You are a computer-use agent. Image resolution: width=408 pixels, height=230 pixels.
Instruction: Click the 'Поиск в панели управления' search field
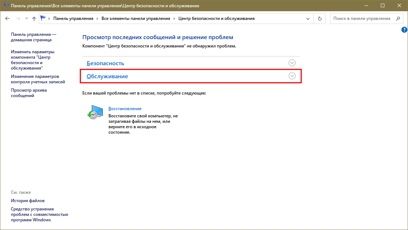click(362, 18)
